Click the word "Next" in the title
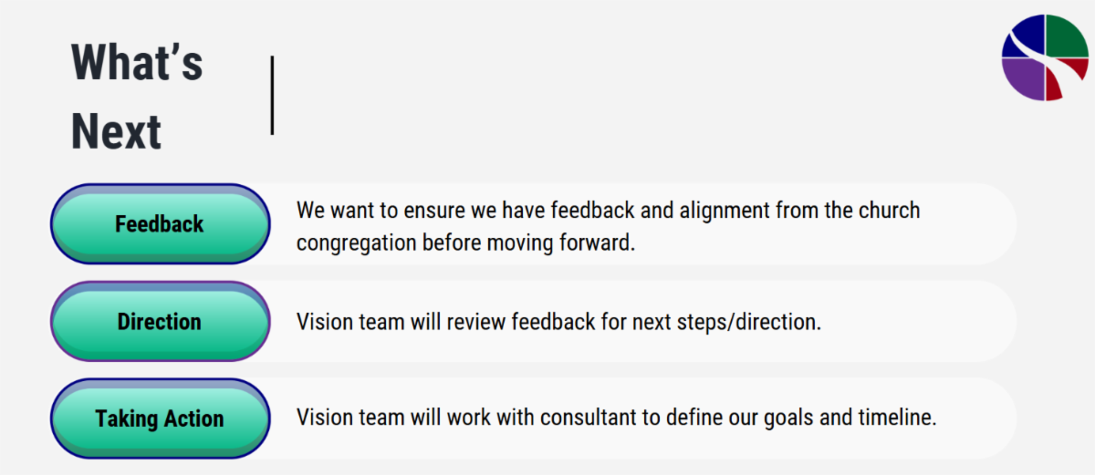Viewport: 1095px width, 475px height. point(116,131)
